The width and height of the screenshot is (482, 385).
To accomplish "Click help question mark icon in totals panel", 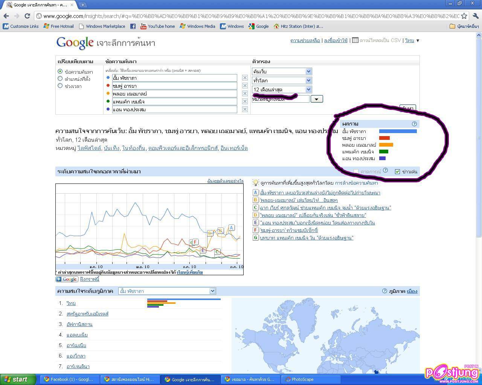I will point(414,124).
